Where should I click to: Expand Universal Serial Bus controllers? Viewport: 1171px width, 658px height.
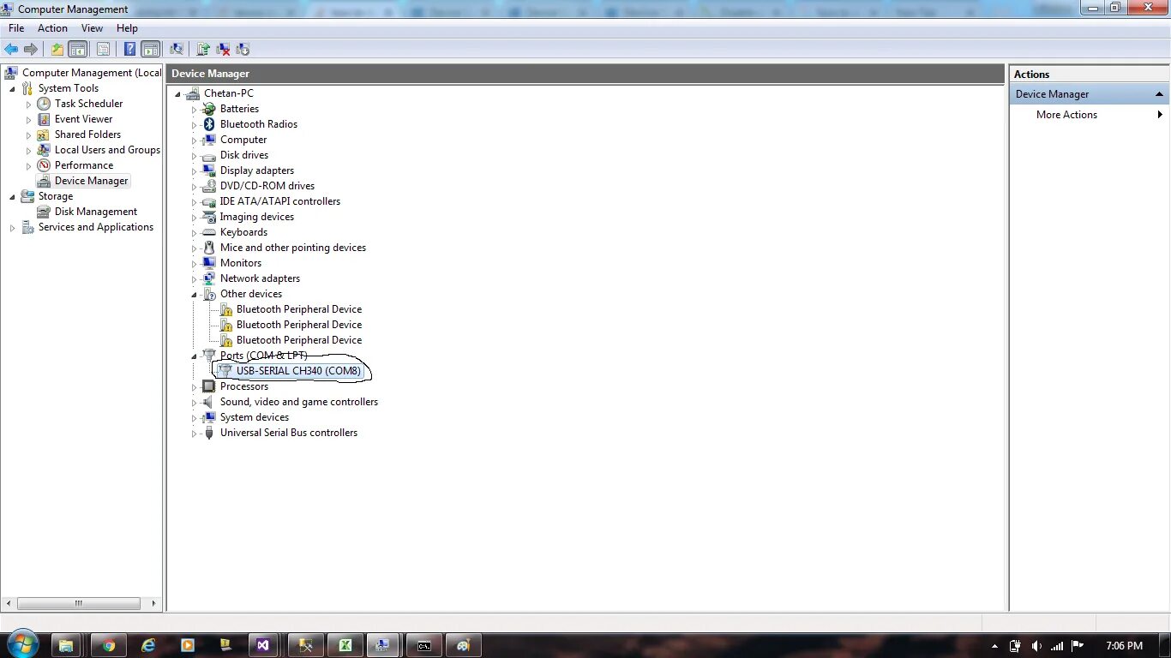coord(194,434)
